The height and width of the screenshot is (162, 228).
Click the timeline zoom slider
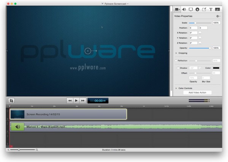tap(22, 149)
